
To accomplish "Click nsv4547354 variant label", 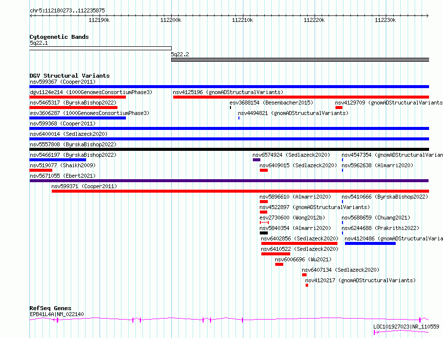I will pyautogui.click(x=392, y=155).
